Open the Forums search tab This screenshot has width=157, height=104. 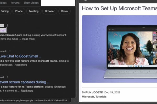point(15,3)
